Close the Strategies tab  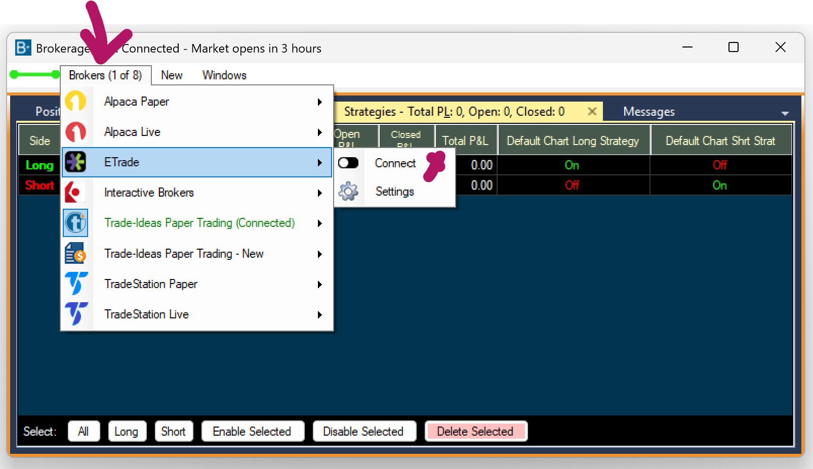[592, 111]
